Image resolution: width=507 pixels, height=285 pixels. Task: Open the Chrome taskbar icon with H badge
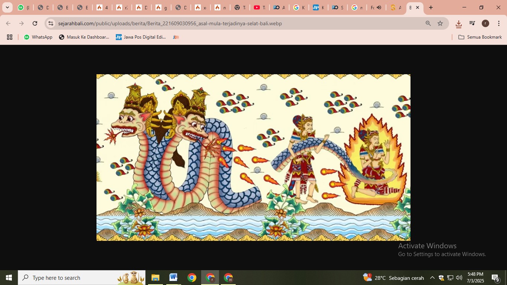pos(228,278)
